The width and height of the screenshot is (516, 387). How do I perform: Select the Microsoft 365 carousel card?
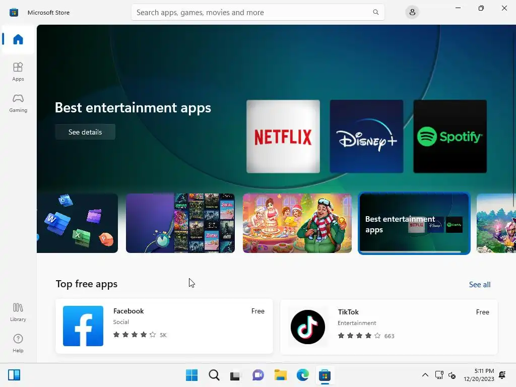(x=77, y=223)
